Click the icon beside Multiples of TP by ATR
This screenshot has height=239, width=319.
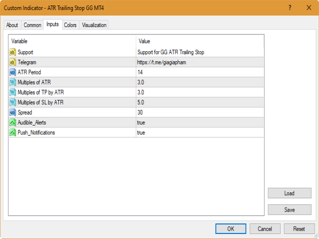click(12, 92)
